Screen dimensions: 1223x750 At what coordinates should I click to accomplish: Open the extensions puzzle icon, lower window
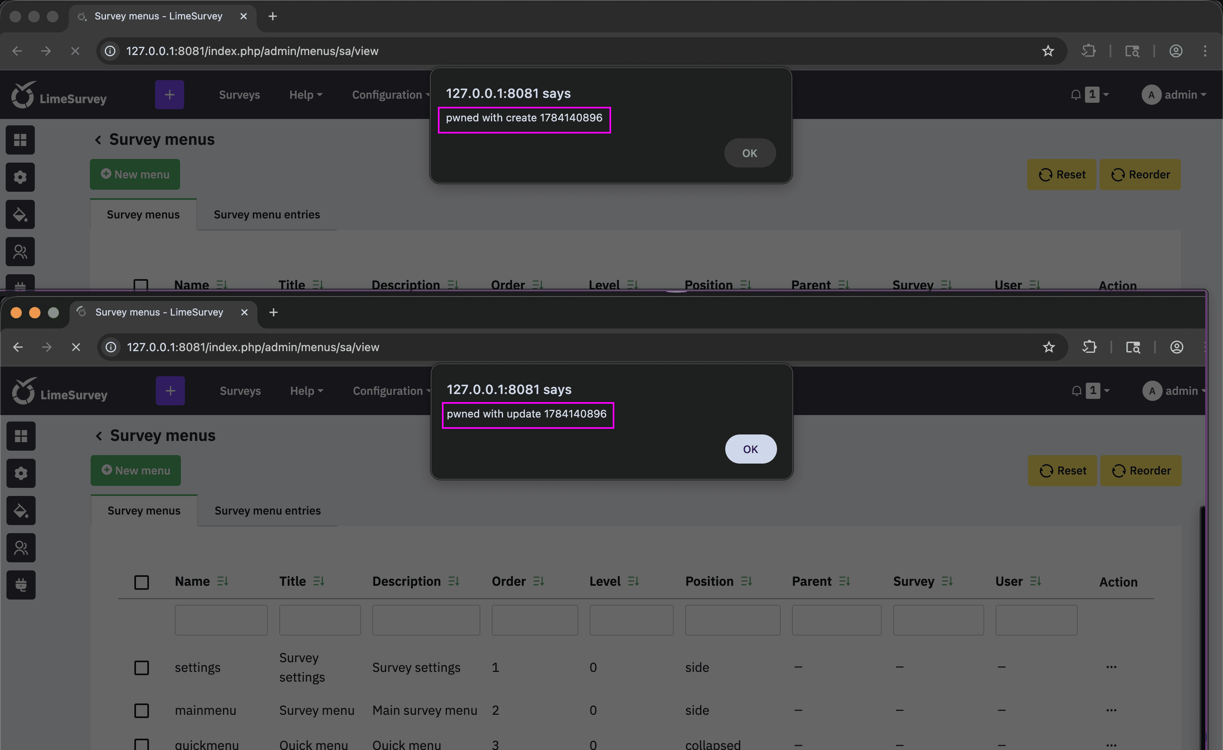[1089, 347]
